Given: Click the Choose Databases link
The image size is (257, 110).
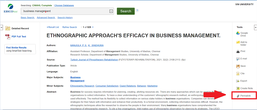Looking at the screenshot, I should point(64,5).
